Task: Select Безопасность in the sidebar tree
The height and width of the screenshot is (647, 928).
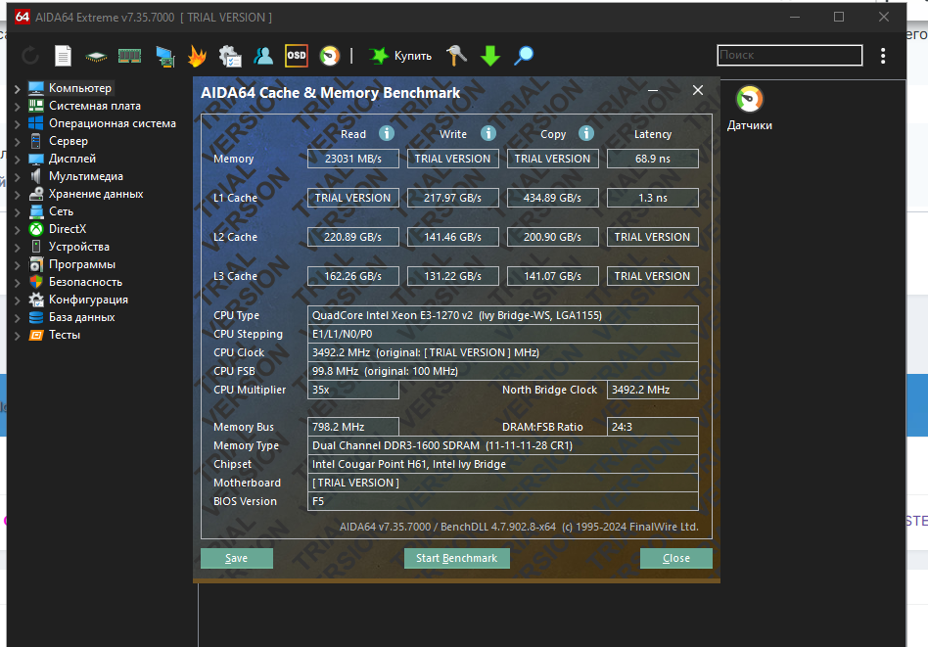Action: [x=85, y=282]
